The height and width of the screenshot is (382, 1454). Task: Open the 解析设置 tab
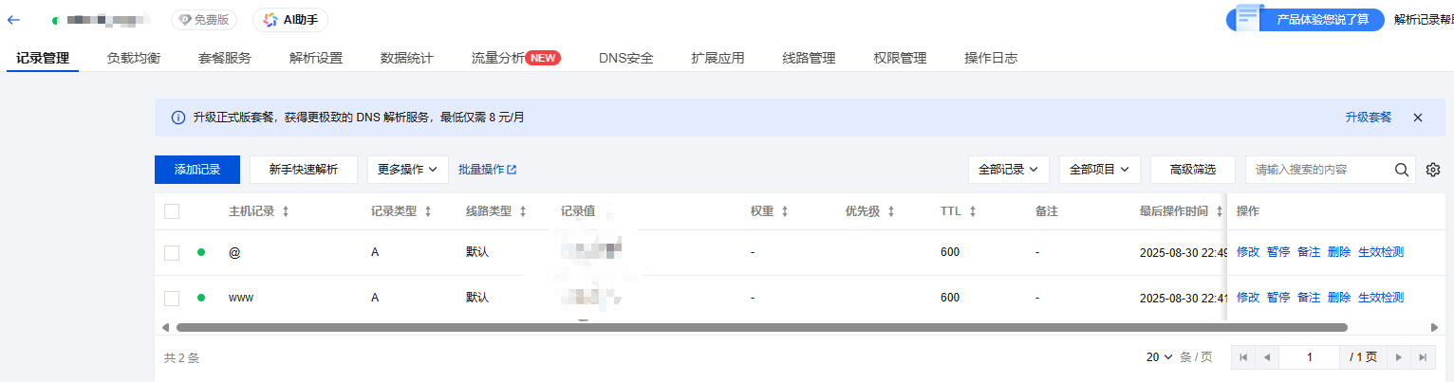pyautogui.click(x=316, y=58)
